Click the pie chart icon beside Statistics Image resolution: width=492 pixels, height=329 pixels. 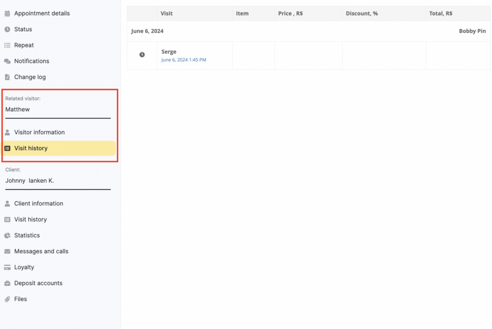[x=7, y=235]
